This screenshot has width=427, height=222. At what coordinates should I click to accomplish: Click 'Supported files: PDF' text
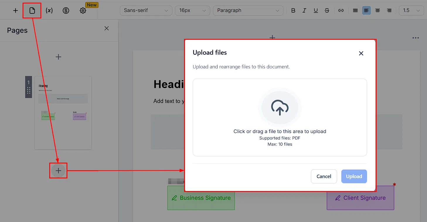tap(280, 138)
